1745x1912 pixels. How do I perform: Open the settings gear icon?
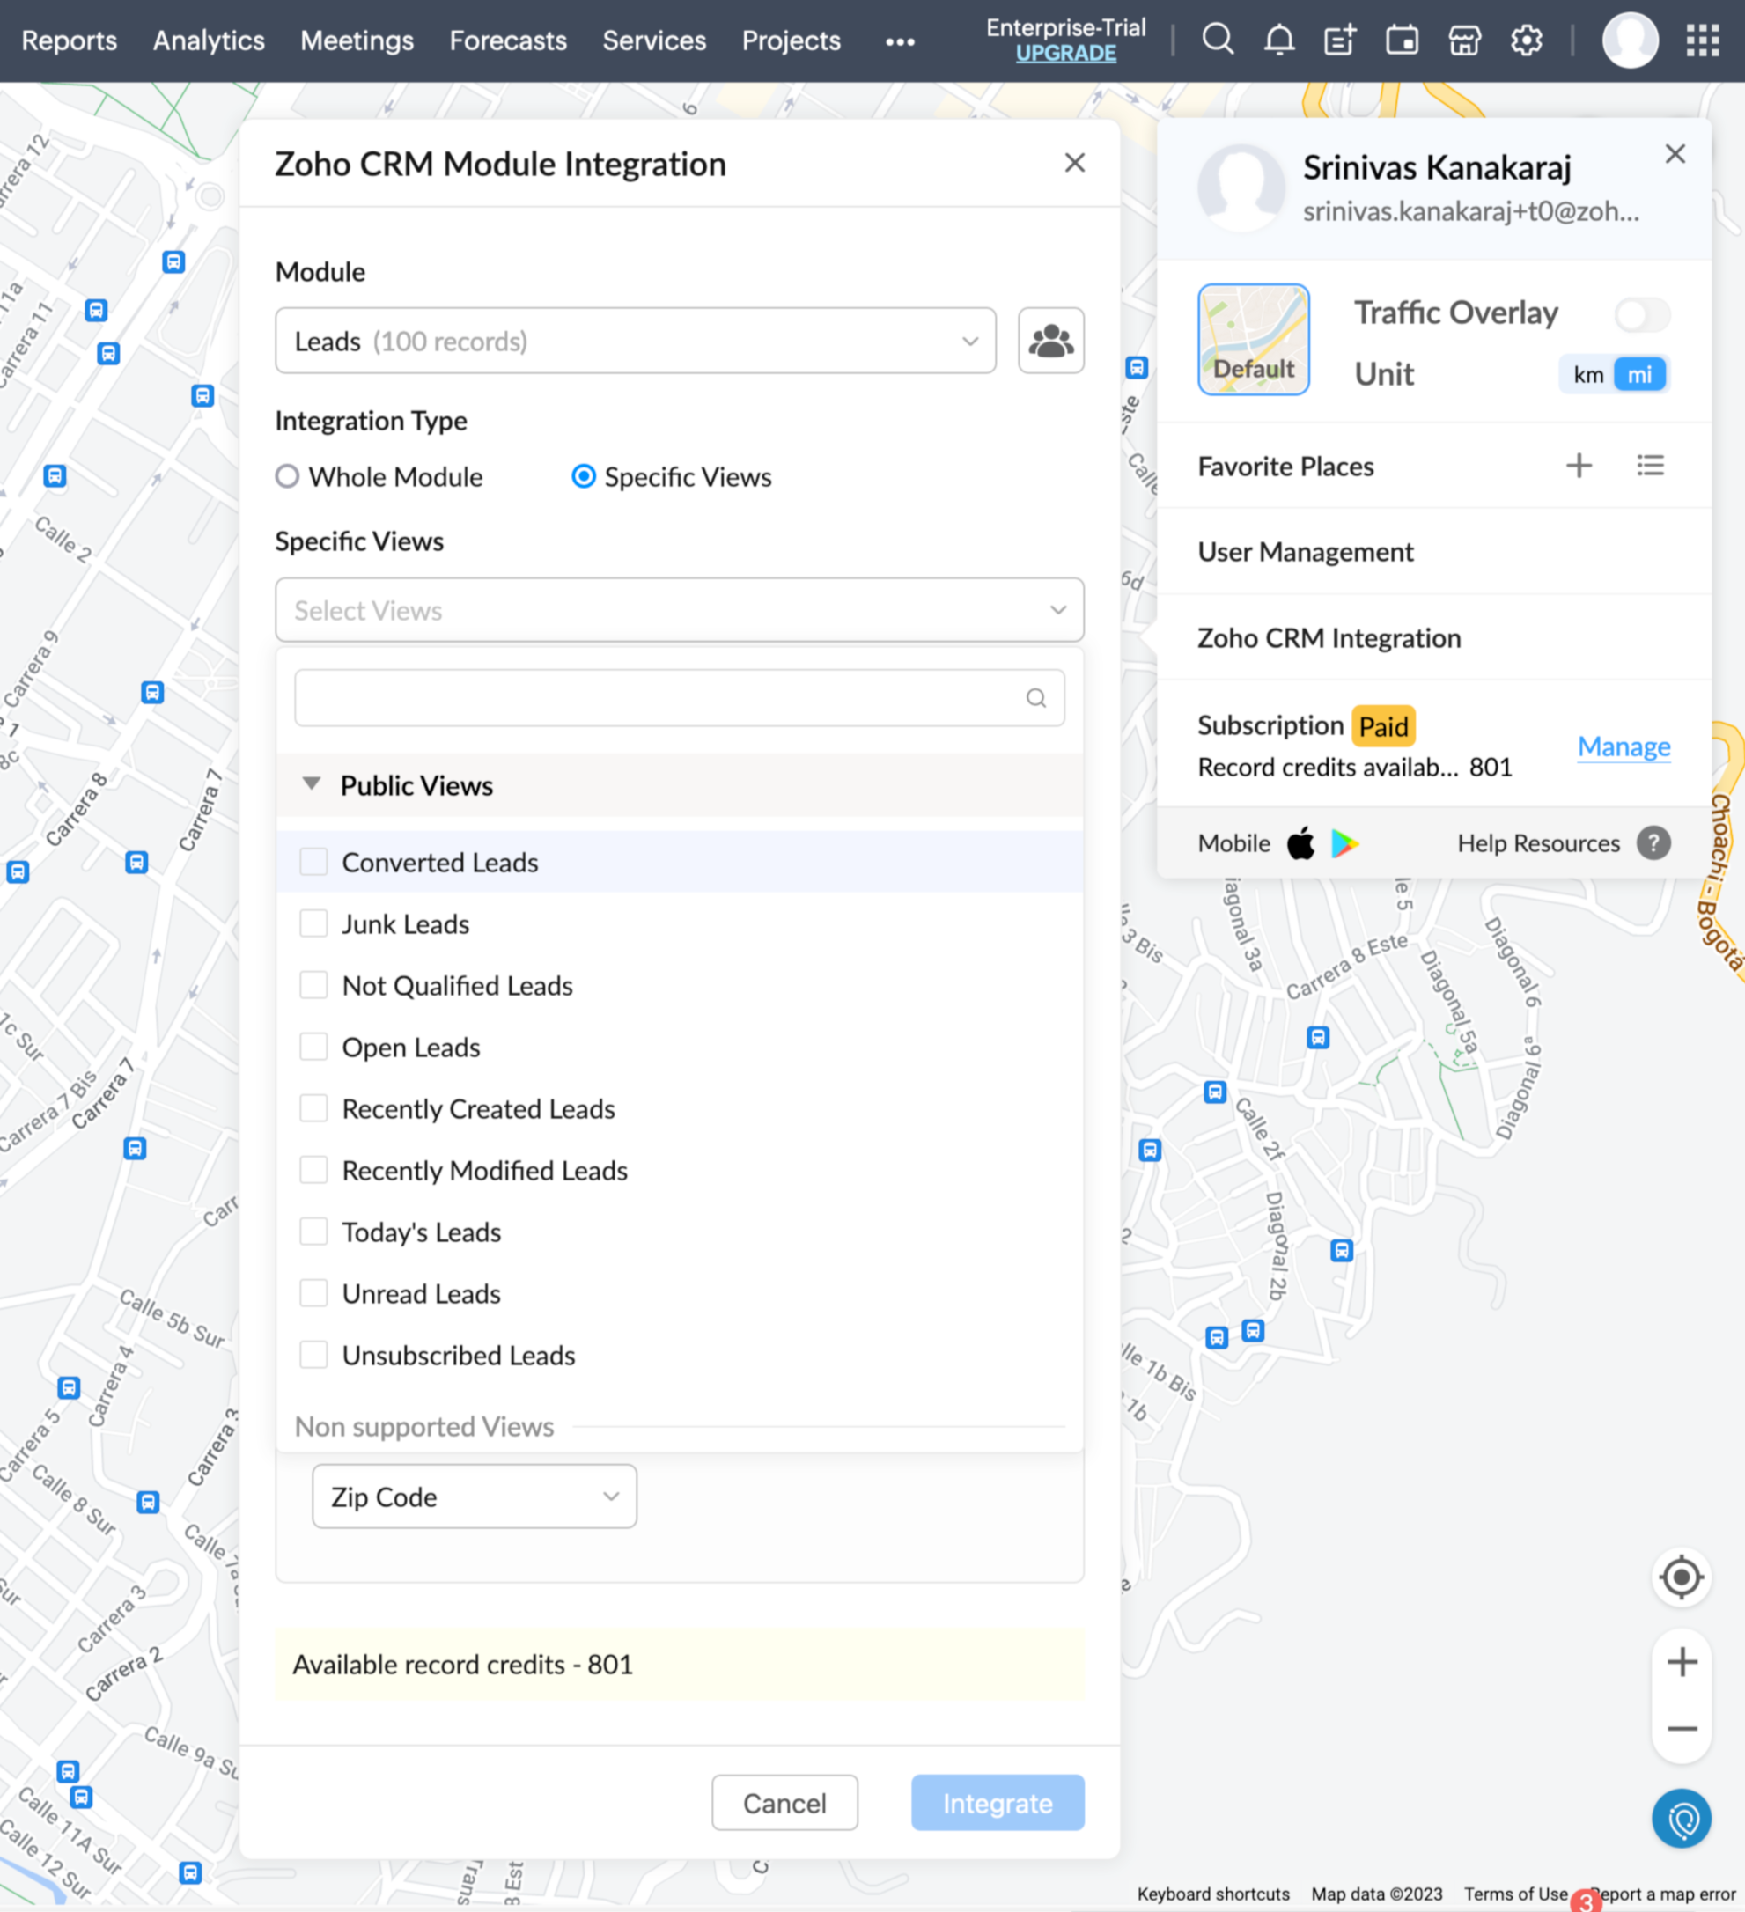[1526, 40]
